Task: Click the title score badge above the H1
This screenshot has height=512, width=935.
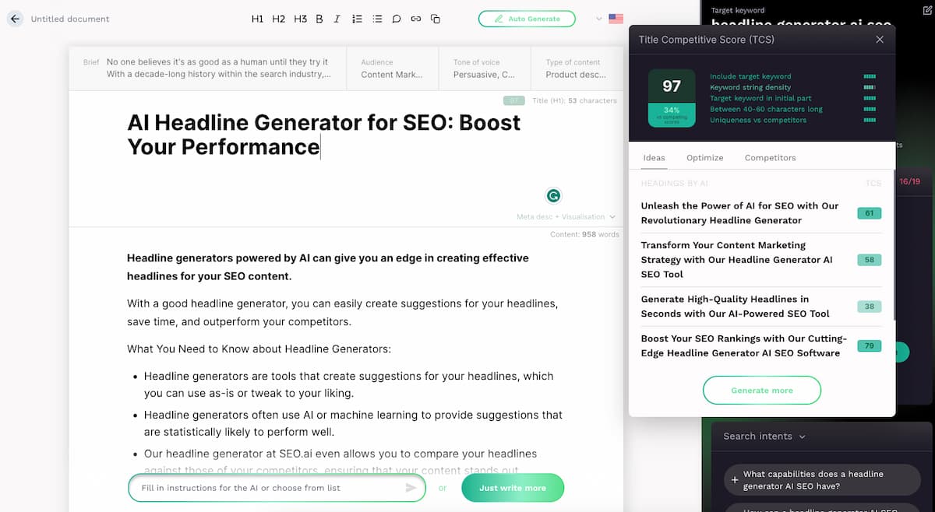Action: [514, 100]
